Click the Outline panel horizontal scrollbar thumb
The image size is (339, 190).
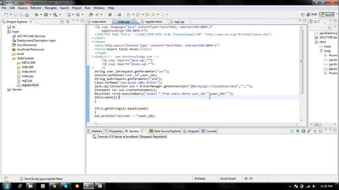pyautogui.click(x=317, y=125)
